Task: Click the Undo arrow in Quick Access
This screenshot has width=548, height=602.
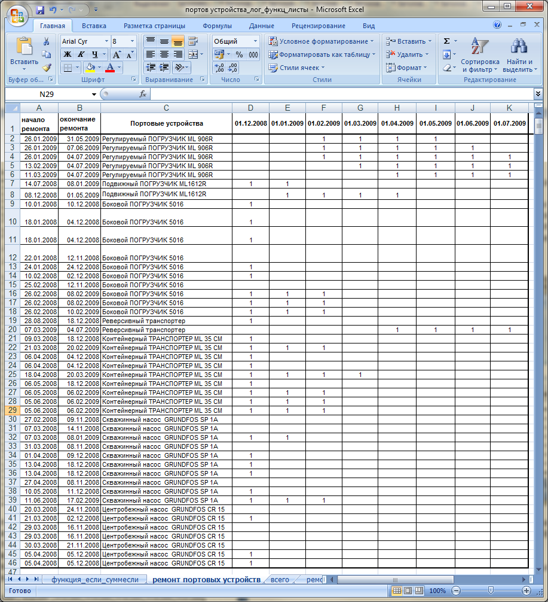Action: 53,10
